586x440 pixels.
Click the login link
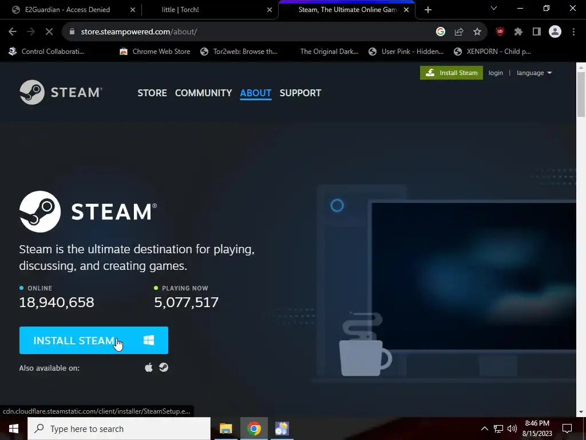pyautogui.click(x=496, y=73)
